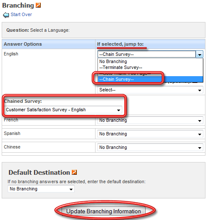Click the English answer option row label
Image resolution: width=208 pixels, height=220 pixels.
point(11,54)
